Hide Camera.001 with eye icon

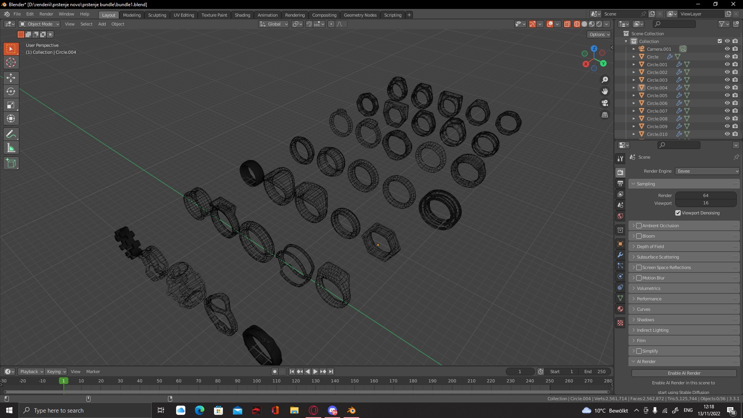point(727,49)
